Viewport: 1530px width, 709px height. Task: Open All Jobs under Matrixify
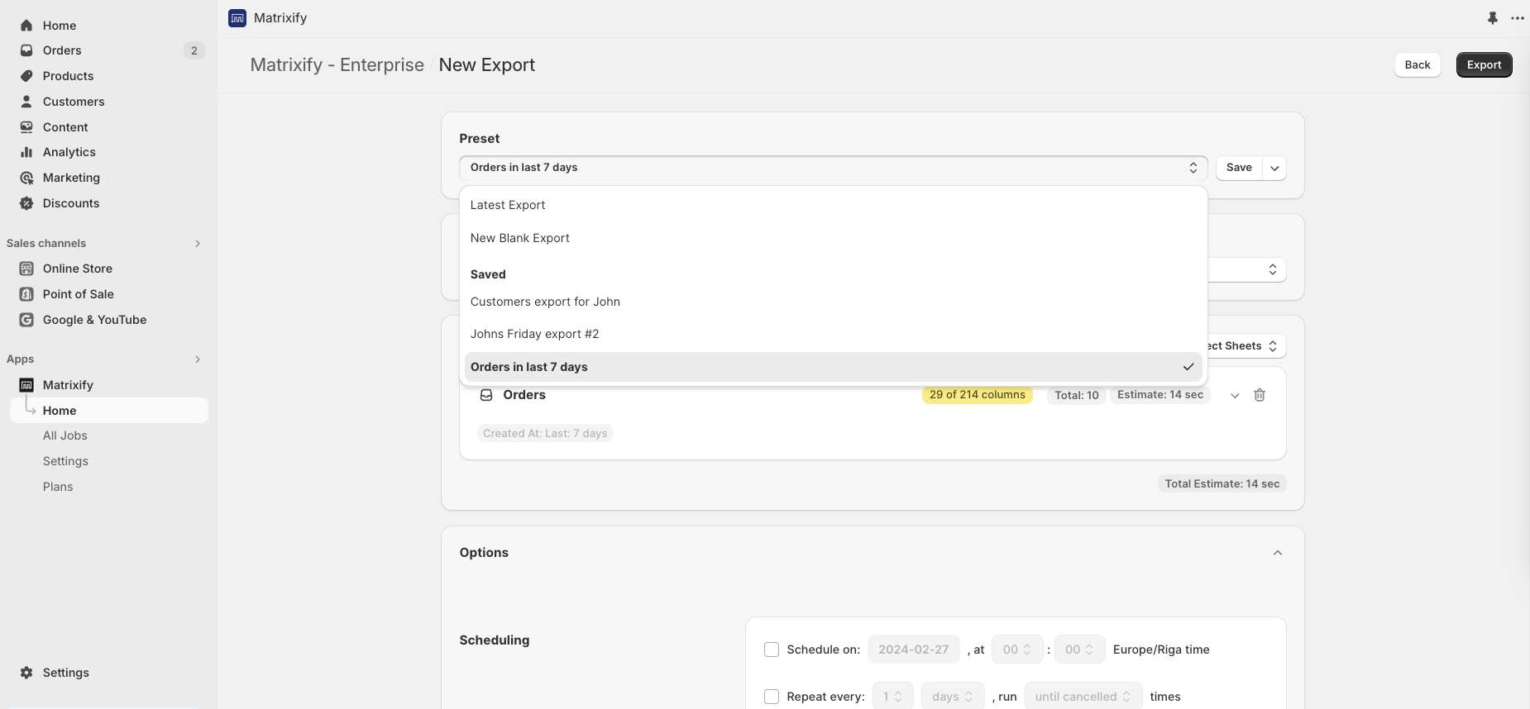[65, 435]
